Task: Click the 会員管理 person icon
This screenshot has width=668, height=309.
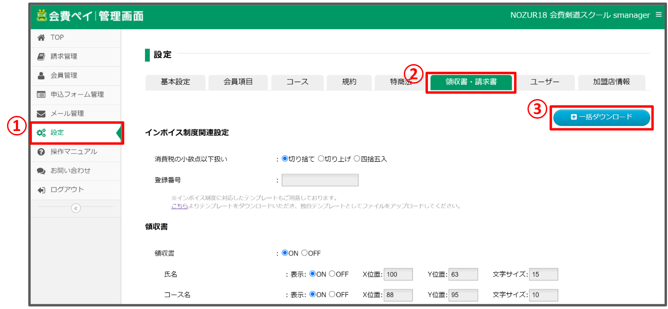Action: (x=41, y=75)
